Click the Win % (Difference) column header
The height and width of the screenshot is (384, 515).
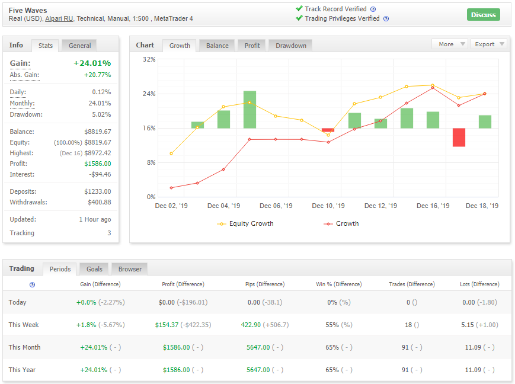click(338, 284)
